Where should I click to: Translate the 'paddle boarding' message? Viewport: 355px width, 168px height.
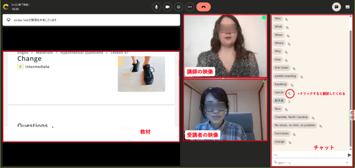pos(301,77)
